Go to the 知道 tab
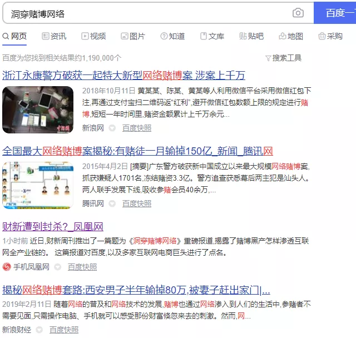 point(172,36)
